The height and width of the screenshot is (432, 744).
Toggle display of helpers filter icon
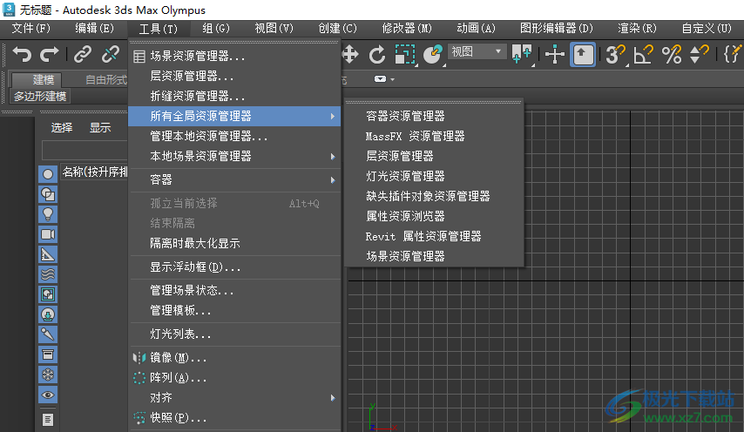[48, 254]
